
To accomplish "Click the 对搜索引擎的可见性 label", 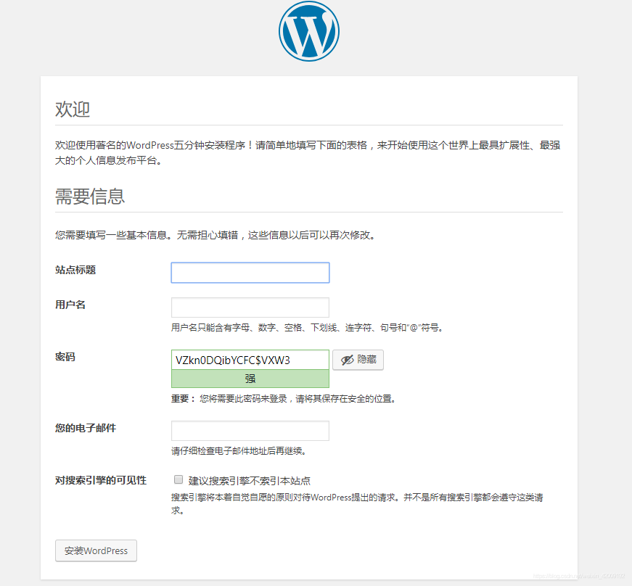I will pos(101,481).
